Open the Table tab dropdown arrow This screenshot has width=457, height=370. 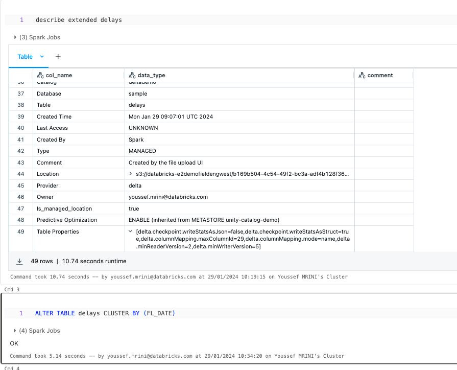[x=42, y=57]
